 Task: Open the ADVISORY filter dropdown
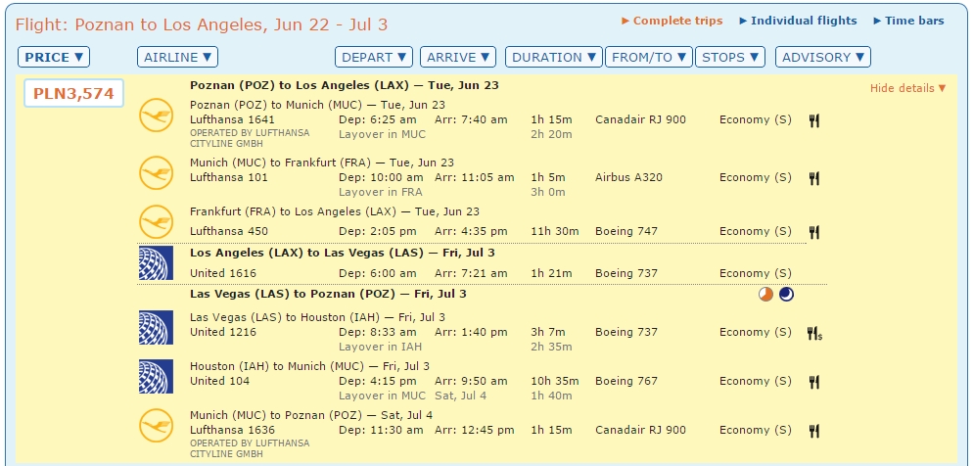pos(823,57)
